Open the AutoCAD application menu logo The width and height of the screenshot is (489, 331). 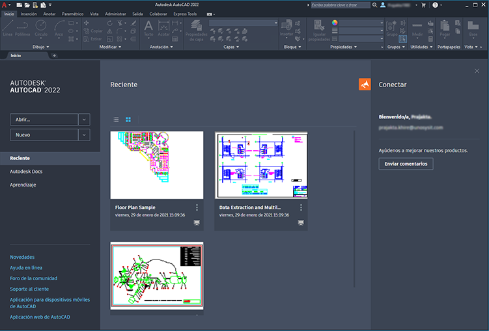click(5, 5)
